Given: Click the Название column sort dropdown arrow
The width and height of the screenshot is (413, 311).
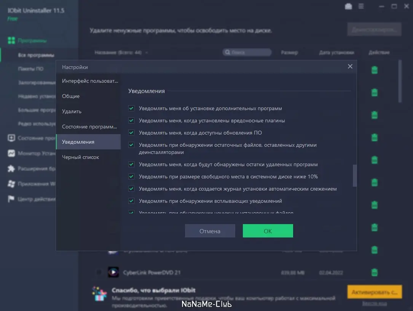Looking at the screenshot, I should (x=147, y=53).
